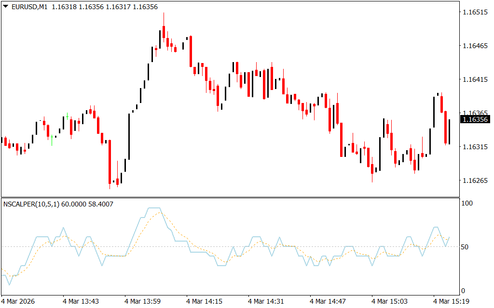Select the 4 Mar 14:47 time marker
494x308 pixels.
[x=328, y=301]
